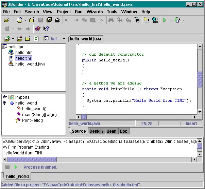Open dropdown arrow next to Run button
205x189 pixels.
(x=171, y=20)
